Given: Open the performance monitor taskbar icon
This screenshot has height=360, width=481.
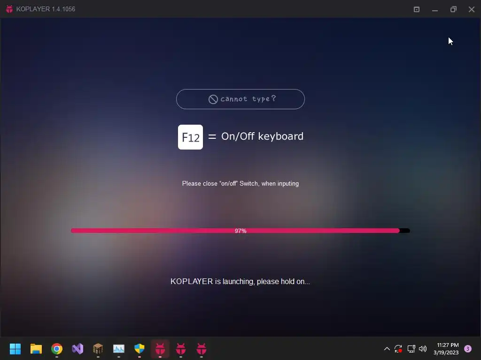Looking at the screenshot, I should click(x=119, y=349).
